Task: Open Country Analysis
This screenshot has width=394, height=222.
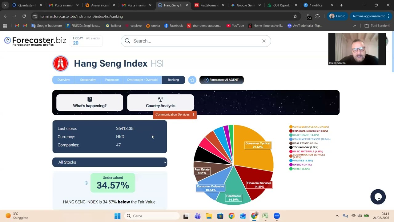Action: click(160, 102)
